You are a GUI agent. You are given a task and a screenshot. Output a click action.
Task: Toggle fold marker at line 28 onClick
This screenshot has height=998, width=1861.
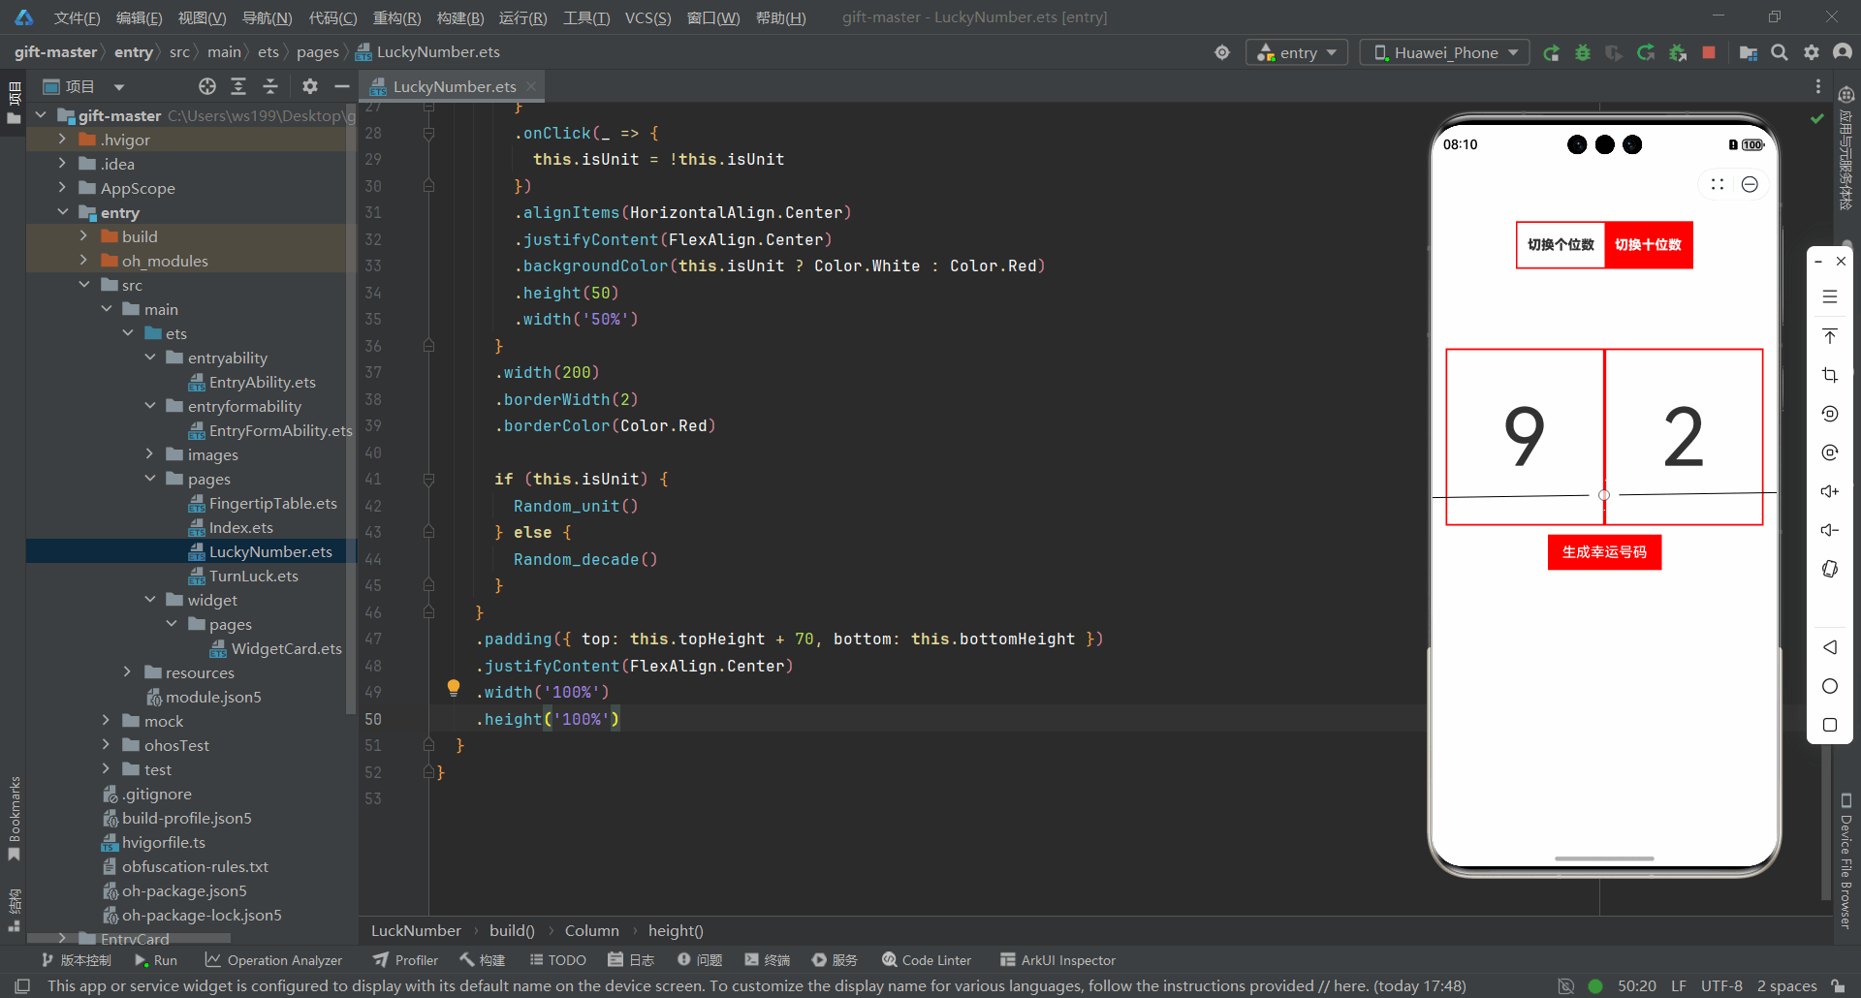[x=428, y=134]
